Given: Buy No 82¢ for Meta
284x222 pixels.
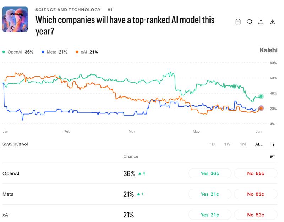Looking at the screenshot, I should pyautogui.click(x=256, y=194).
